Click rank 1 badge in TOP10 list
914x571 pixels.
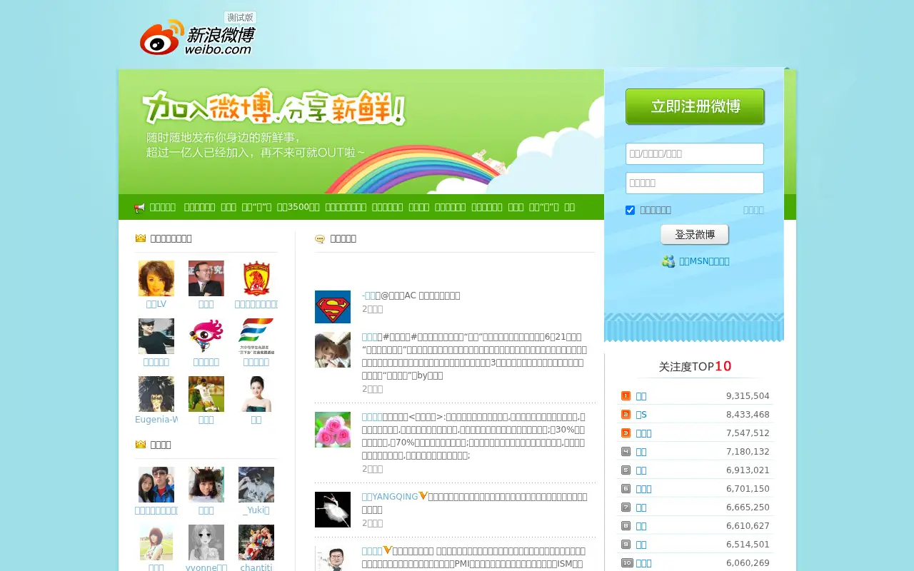tap(626, 396)
